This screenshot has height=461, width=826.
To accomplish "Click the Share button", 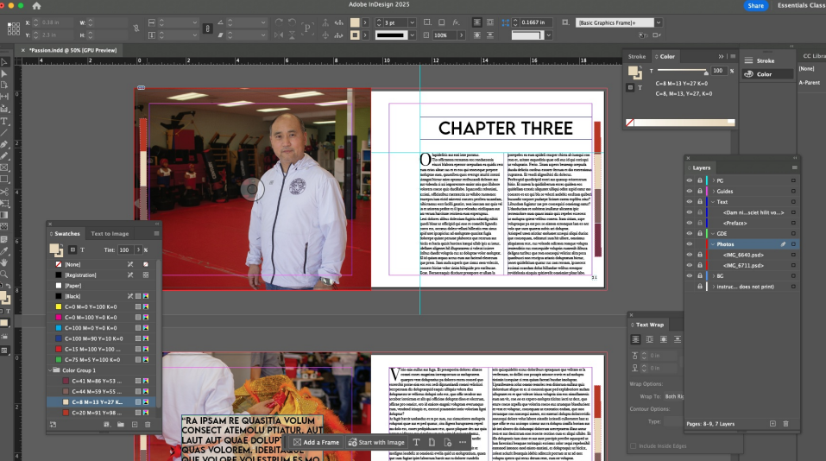I will tap(756, 6).
